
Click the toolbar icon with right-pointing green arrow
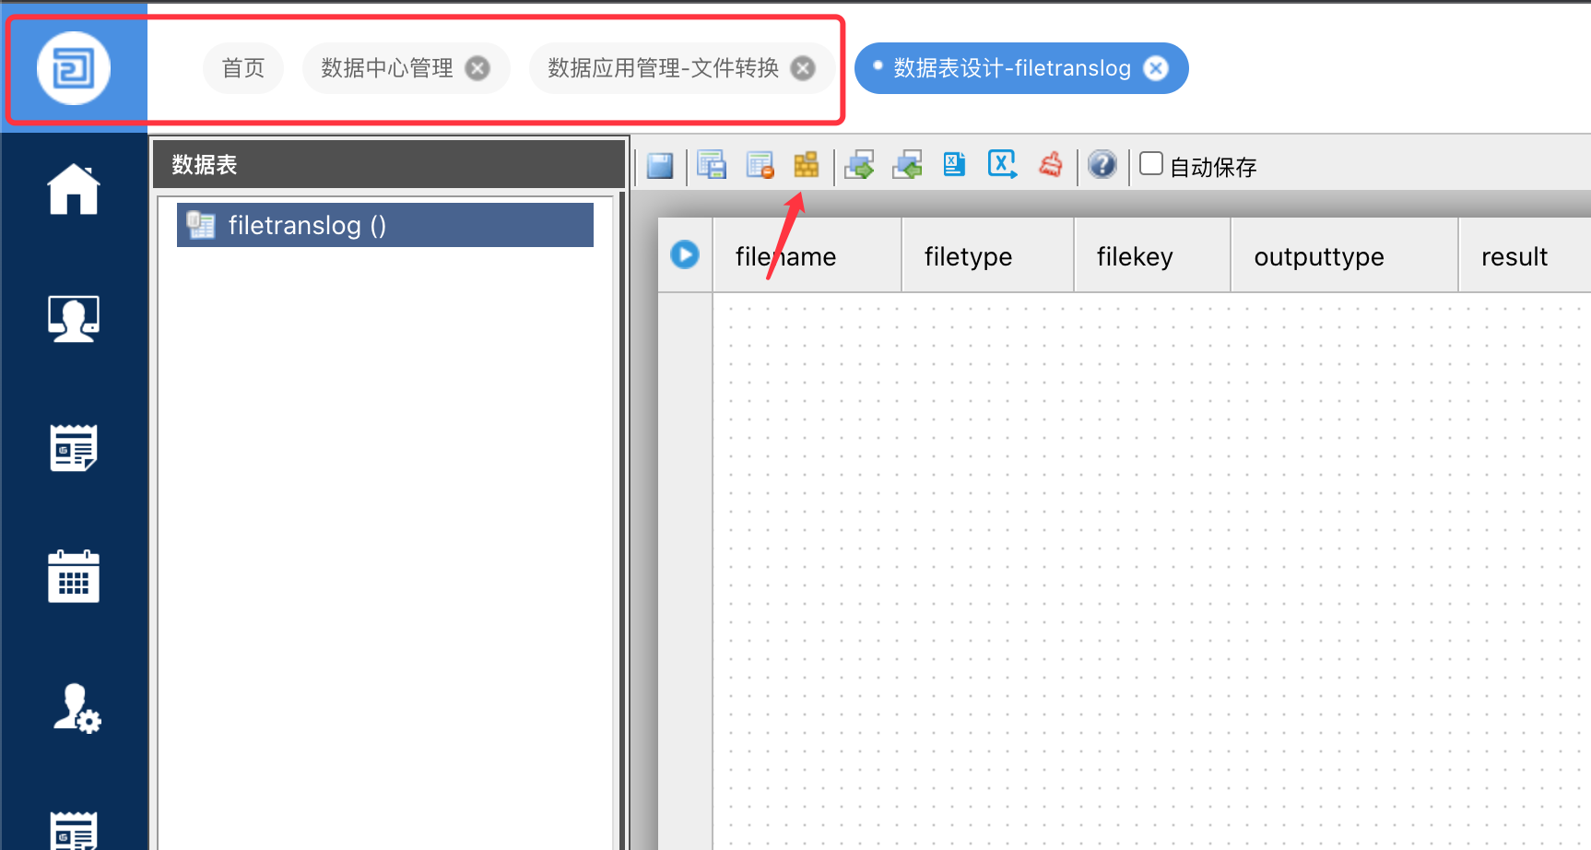click(x=859, y=165)
